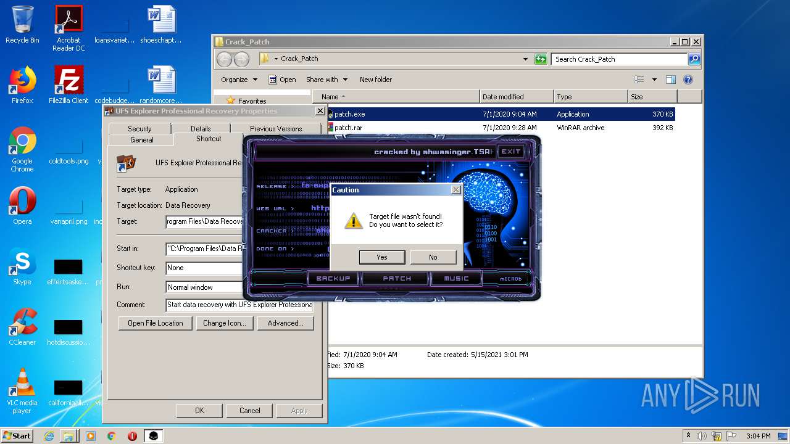This screenshot has width=790, height=444.
Task: Open Opera browser desktop icon
Action: pos(22,206)
